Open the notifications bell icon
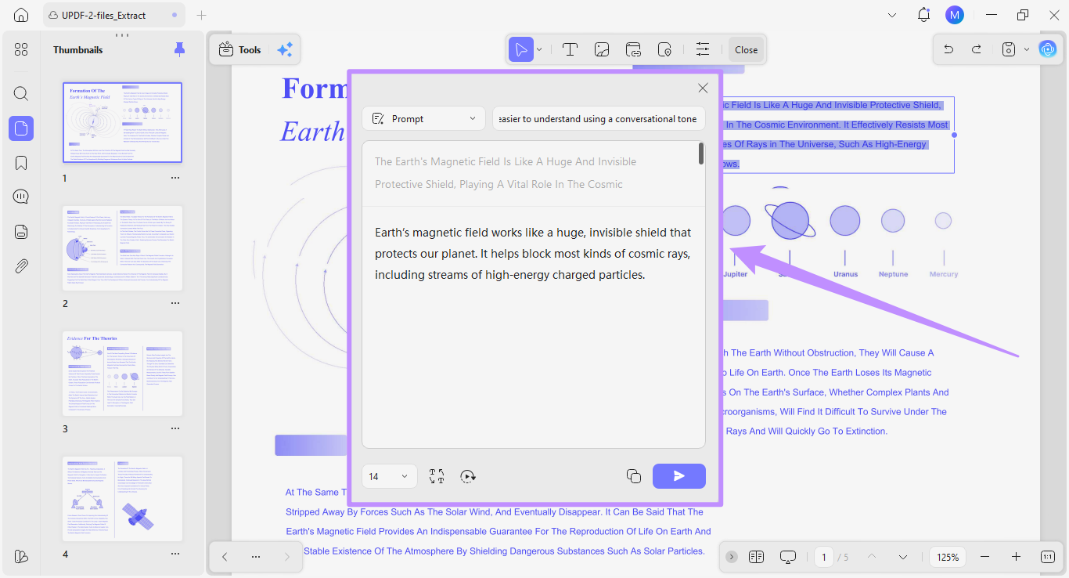The width and height of the screenshot is (1069, 578). pyautogui.click(x=924, y=15)
